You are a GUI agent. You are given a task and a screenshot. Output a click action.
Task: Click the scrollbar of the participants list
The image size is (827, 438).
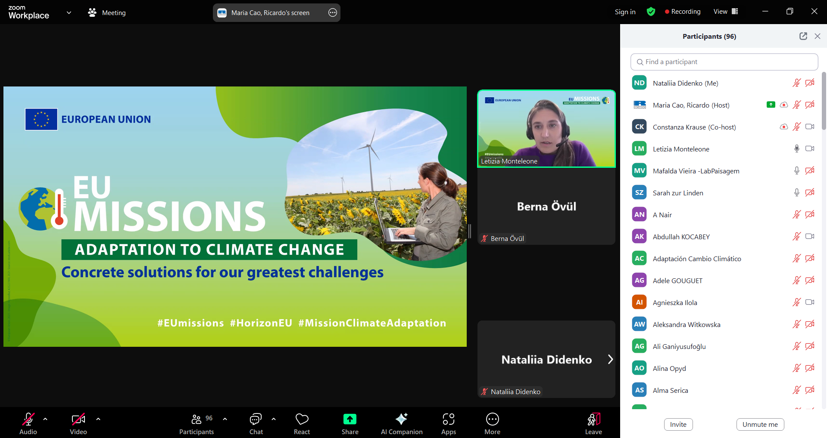pyautogui.click(x=824, y=101)
